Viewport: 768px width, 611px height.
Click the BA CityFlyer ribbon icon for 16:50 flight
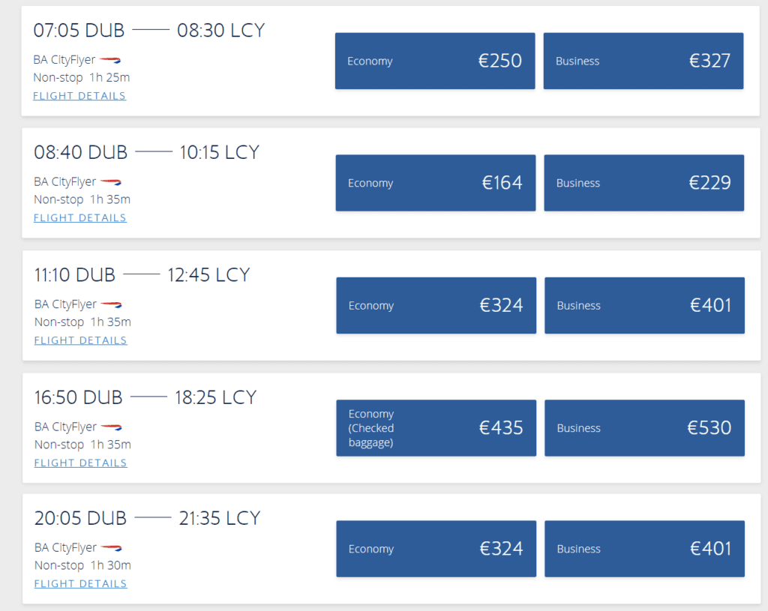click(x=110, y=427)
